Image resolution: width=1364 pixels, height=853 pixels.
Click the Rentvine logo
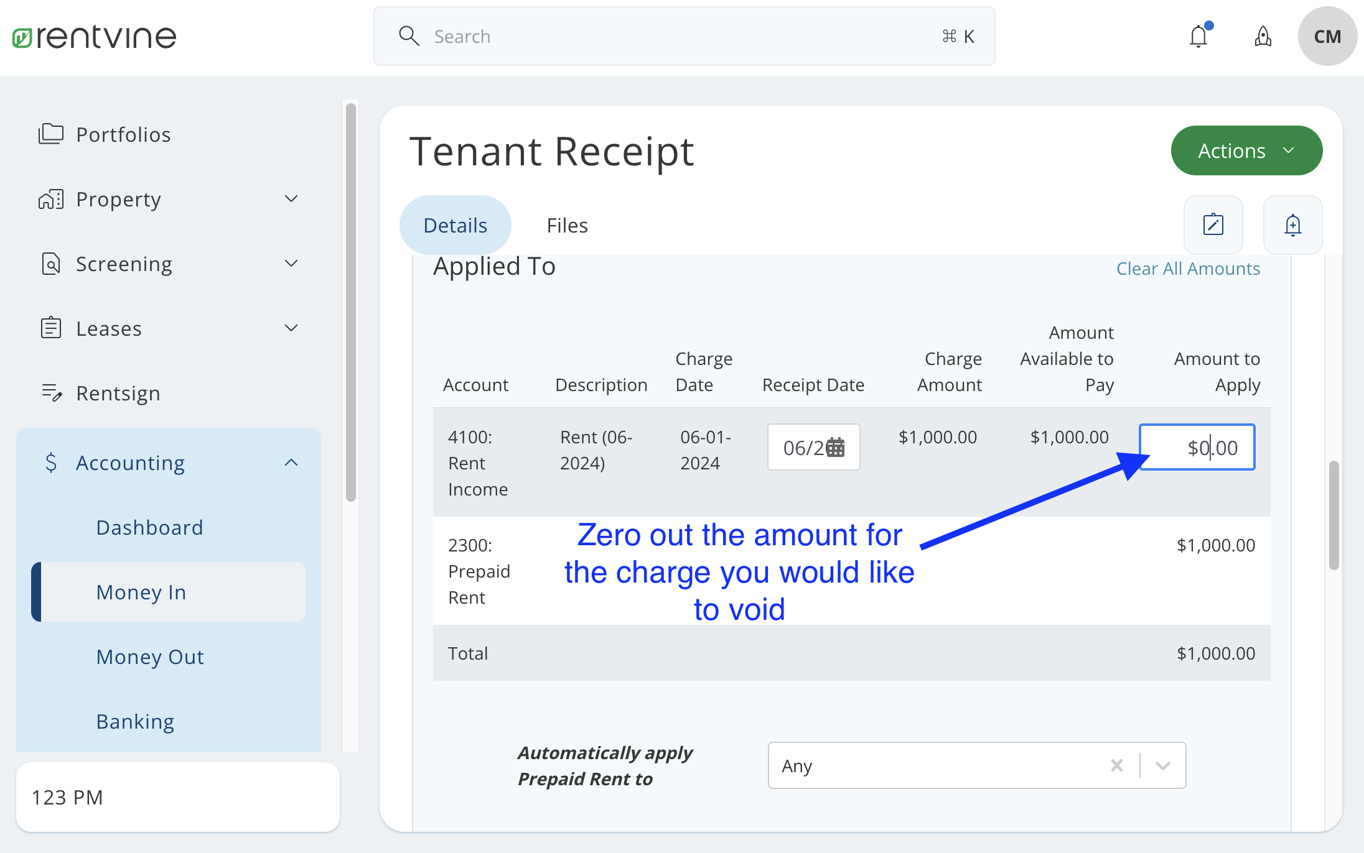coord(93,36)
